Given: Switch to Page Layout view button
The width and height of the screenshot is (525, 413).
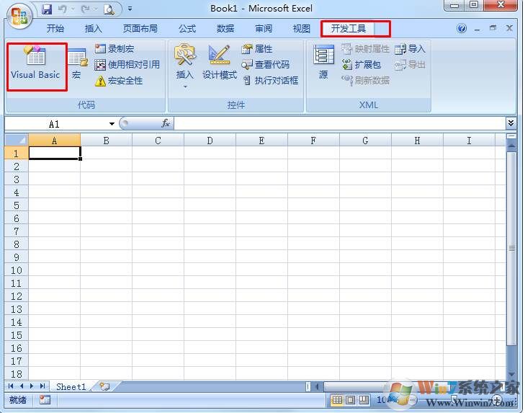Looking at the screenshot, I should [x=351, y=400].
